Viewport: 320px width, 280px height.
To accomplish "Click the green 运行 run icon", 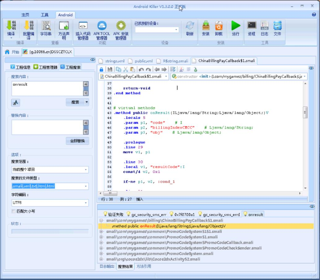I will (236, 28).
